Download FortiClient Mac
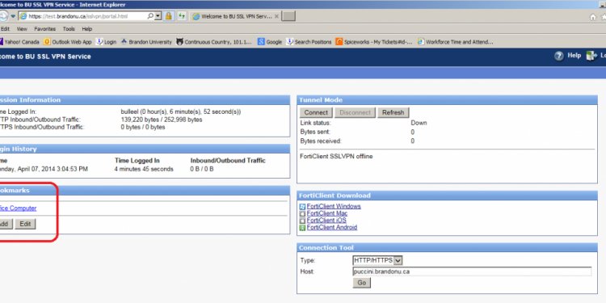 (x=327, y=213)
